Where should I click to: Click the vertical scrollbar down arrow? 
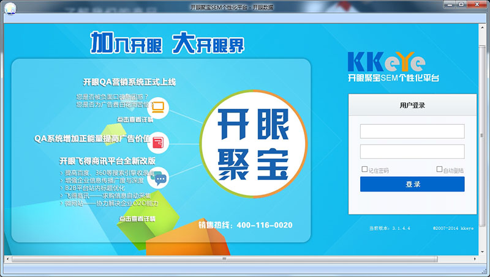[482, 252]
